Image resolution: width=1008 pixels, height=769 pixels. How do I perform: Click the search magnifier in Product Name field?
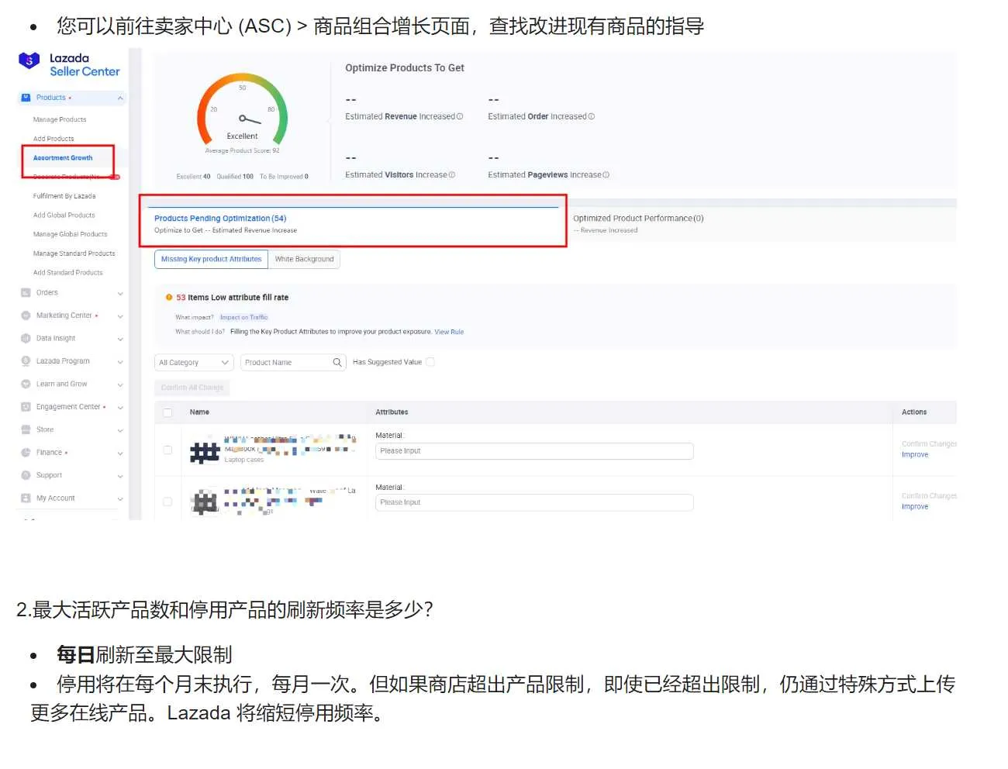[337, 362]
